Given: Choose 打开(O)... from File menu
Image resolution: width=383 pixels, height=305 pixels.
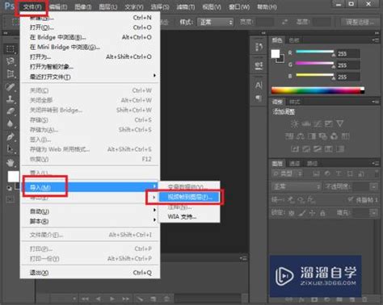Looking at the screenshot, I should point(90,27).
